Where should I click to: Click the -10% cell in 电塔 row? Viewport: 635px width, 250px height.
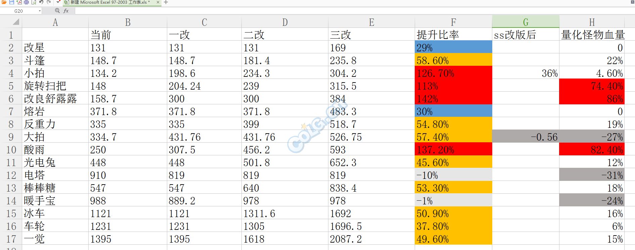point(453,175)
